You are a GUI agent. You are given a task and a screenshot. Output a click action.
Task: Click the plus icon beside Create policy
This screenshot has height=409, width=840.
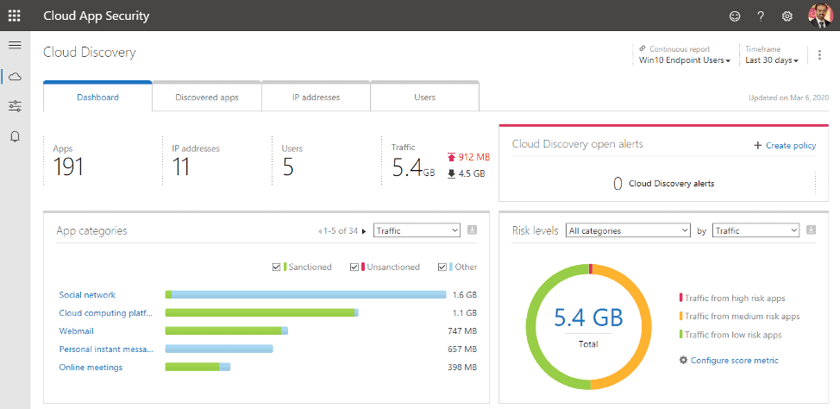[757, 145]
